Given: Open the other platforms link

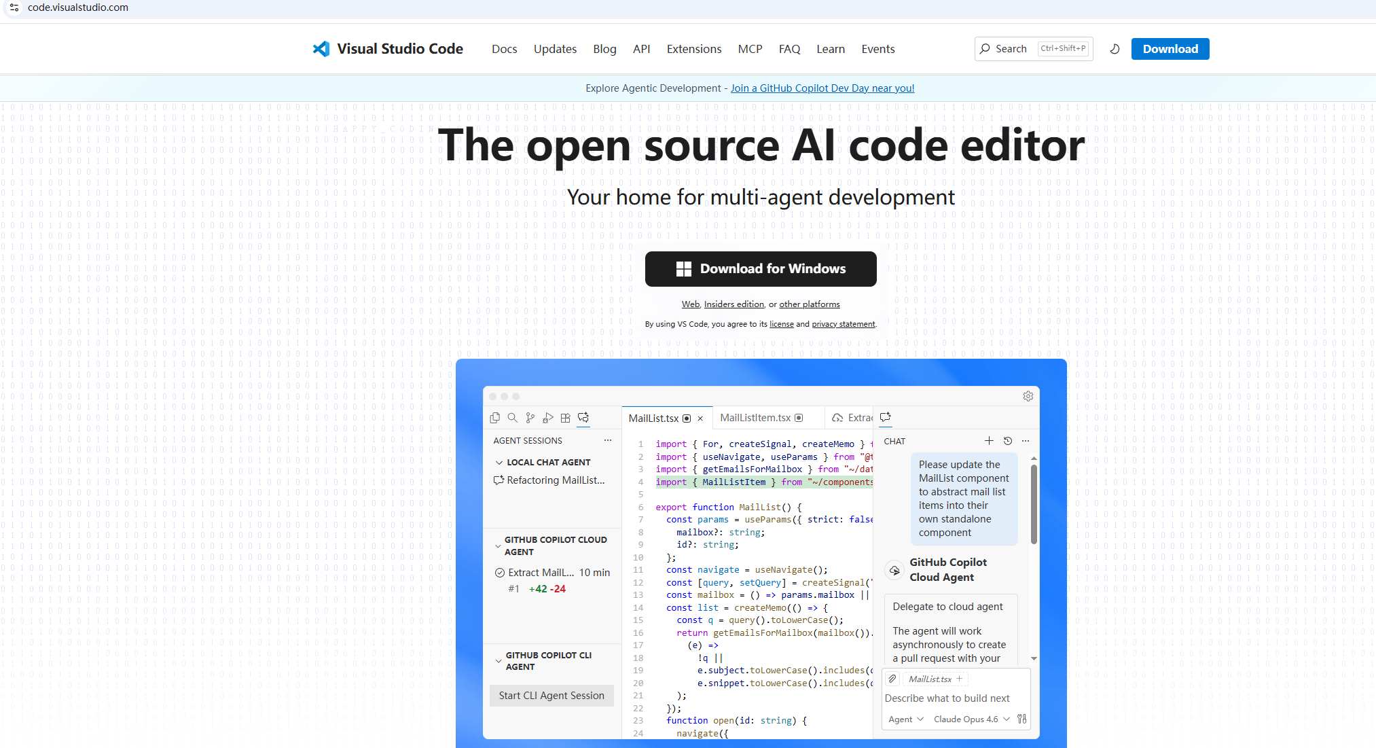Looking at the screenshot, I should coord(810,304).
